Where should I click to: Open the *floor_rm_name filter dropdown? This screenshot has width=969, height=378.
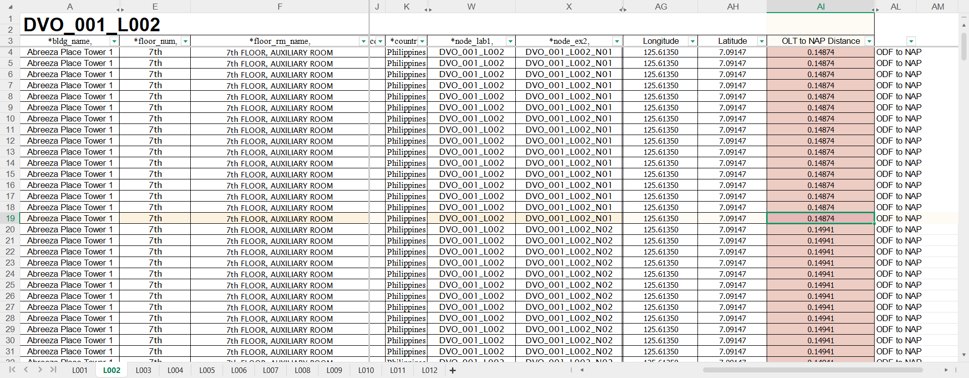363,41
